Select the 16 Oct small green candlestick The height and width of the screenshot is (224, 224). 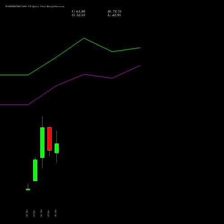[x=57, y=148]
